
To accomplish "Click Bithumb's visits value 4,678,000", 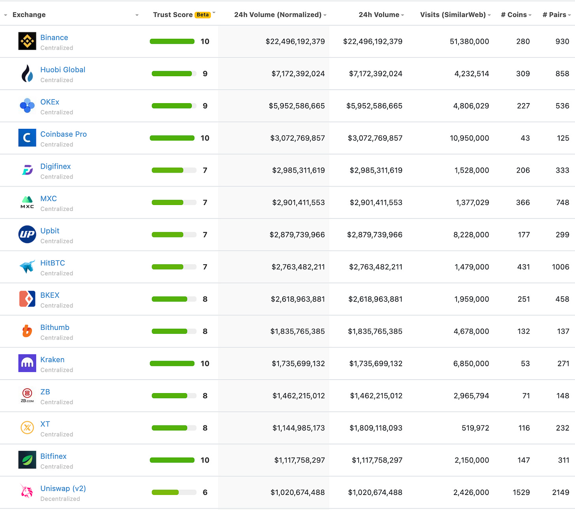I will (471, 331).
